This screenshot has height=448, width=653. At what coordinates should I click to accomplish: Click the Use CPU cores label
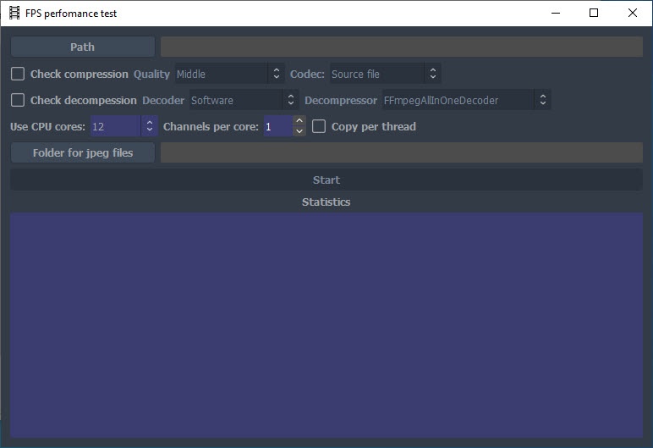(47, 126)
